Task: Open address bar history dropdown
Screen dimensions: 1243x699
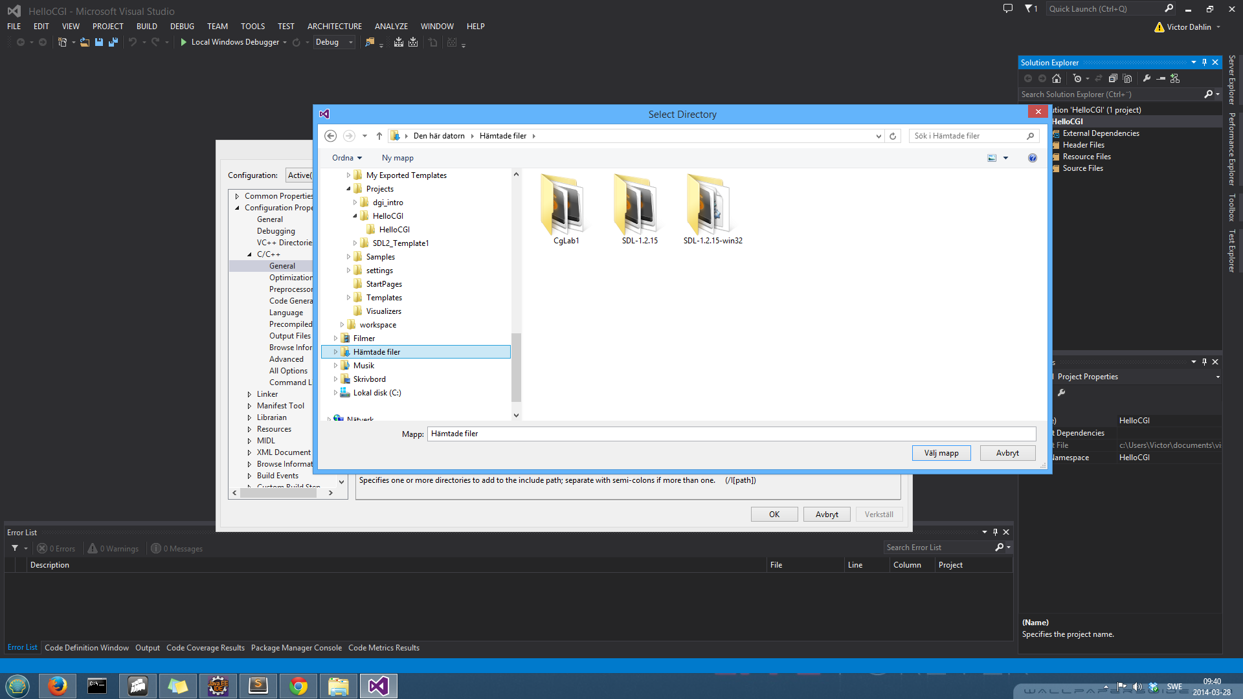Action: click(x=879, y=136)
